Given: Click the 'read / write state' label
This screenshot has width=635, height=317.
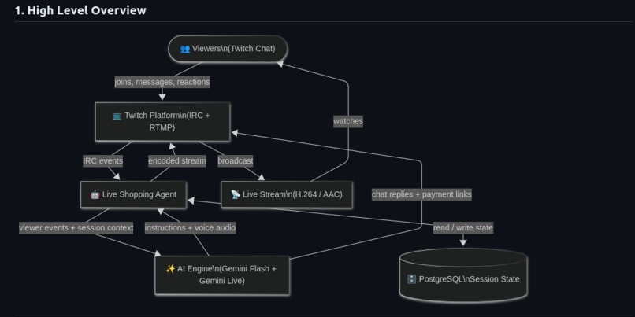Looking at the screenshot, I should [x=463, y=227].
